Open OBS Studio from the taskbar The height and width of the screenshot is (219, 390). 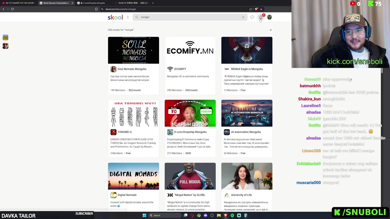(212, 215)
